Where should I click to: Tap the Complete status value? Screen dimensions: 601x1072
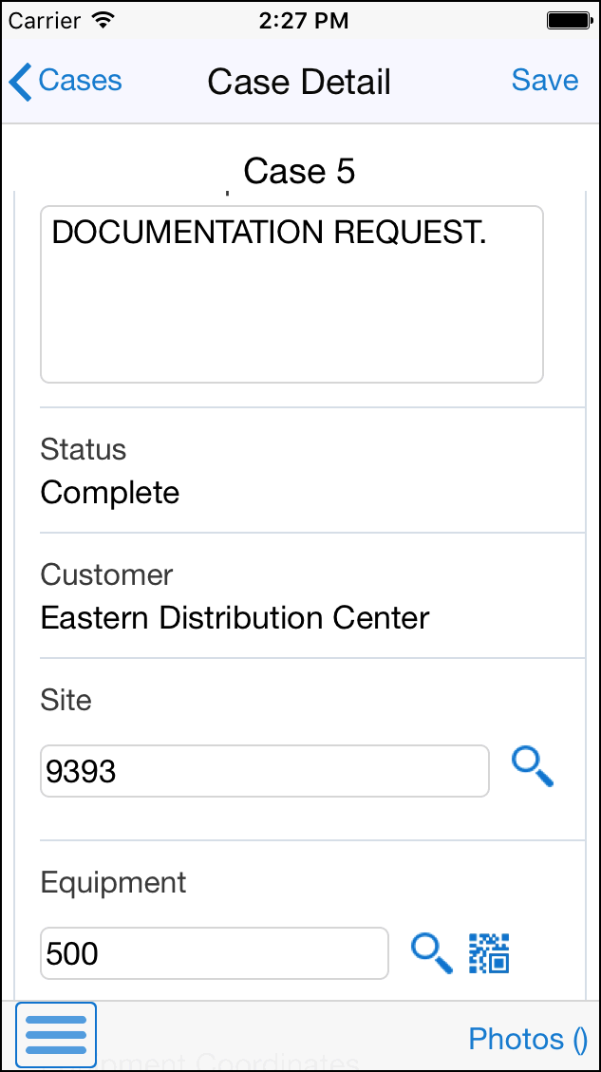click(110, 493)
